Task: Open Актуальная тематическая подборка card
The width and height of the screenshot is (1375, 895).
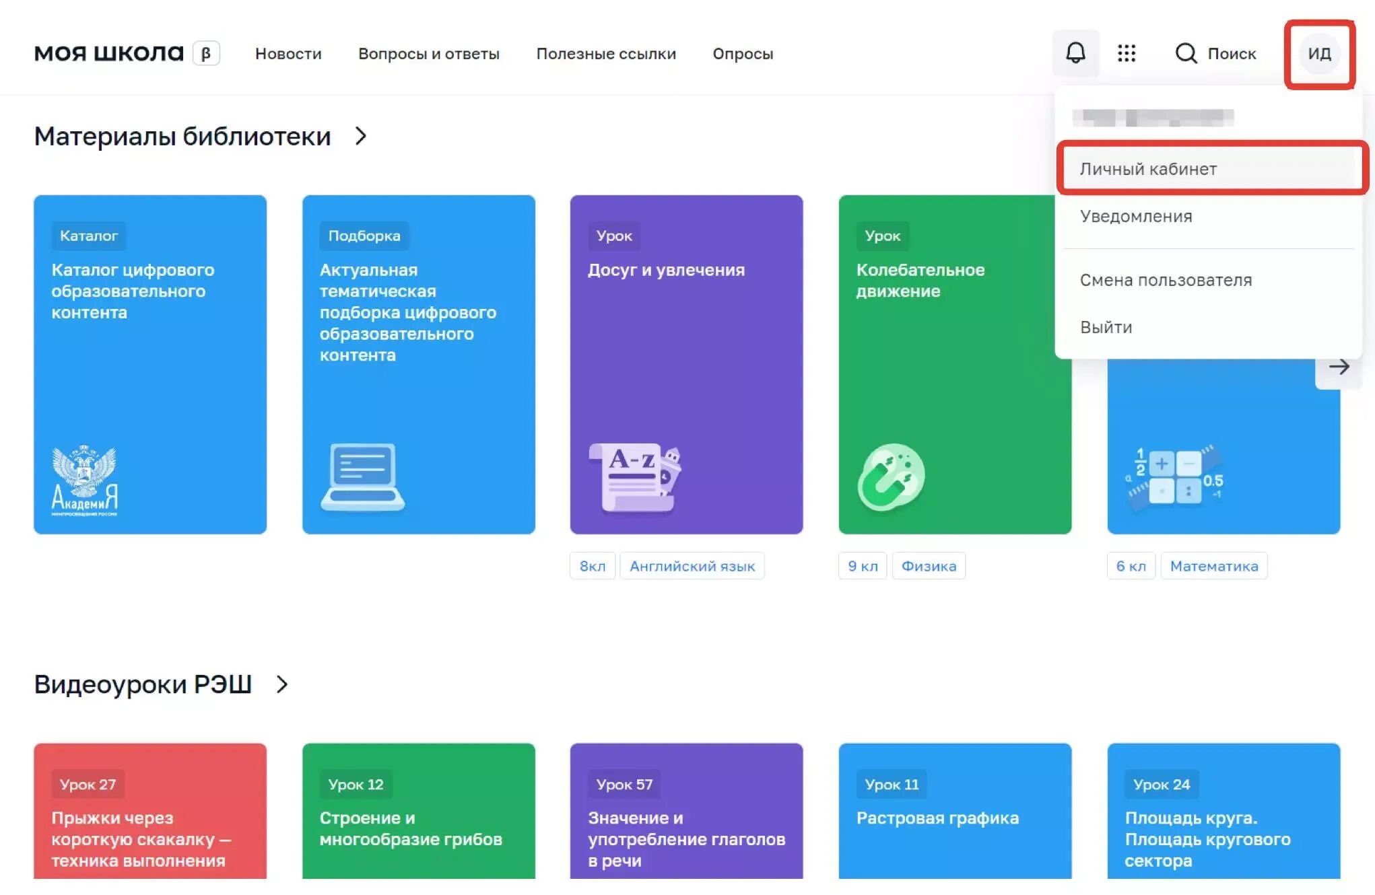Action: tap(419, 365)
